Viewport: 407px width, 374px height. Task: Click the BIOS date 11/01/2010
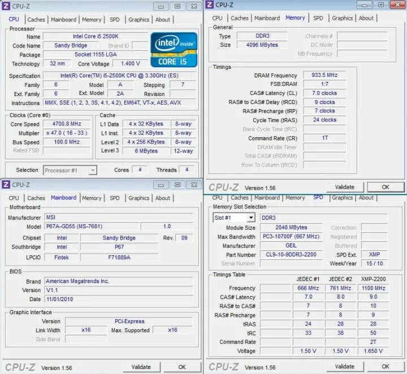click(119, 299)
